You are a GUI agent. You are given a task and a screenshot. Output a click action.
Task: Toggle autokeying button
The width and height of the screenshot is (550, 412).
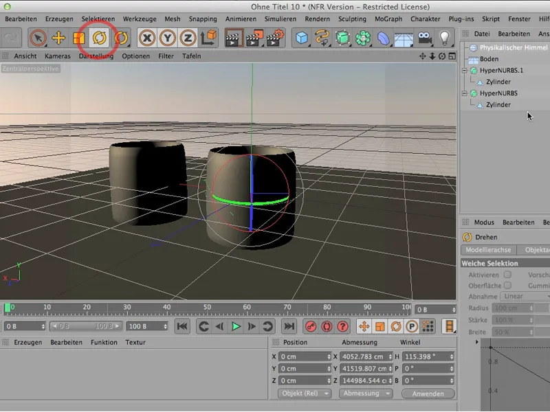[x=327, y=327]
